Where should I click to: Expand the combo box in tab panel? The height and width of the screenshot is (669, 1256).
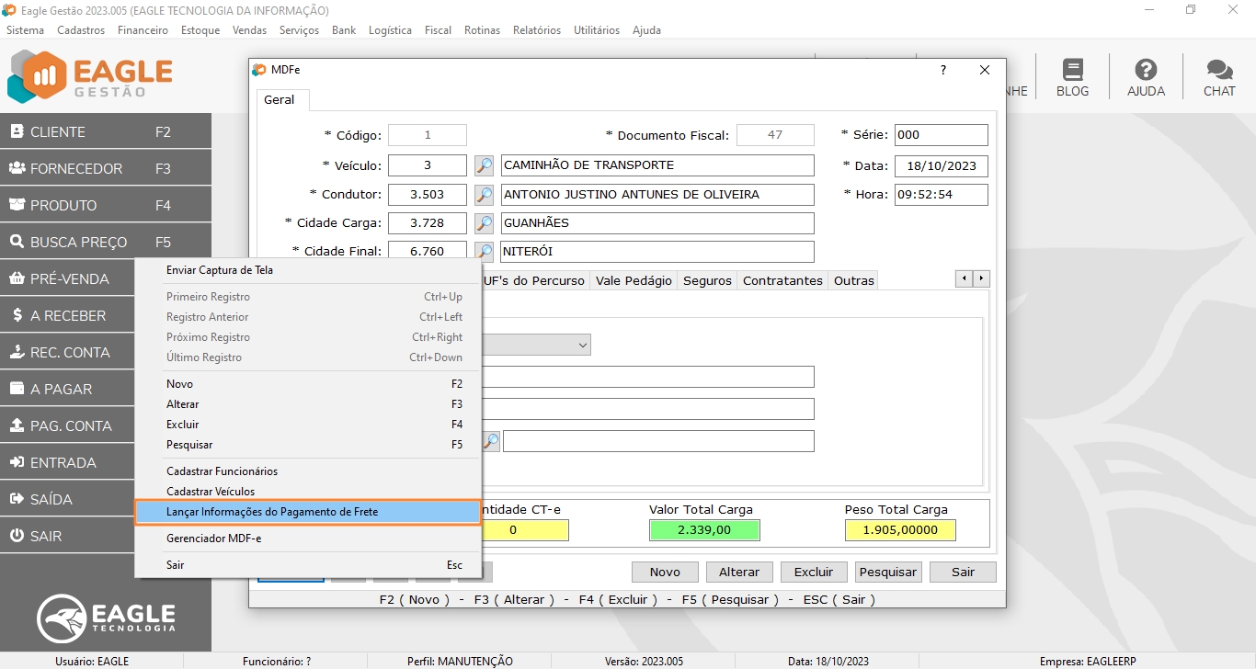[x=583, y=345]
